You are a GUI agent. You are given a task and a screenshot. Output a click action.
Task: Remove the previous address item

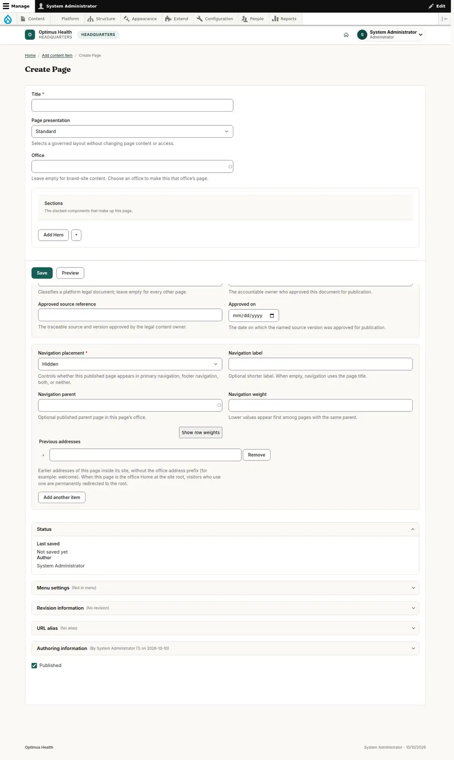coord(257,455)
